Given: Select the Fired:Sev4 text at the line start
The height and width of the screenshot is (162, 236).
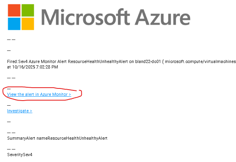Looking at the screenshot, I should click(x=17, y=62).
